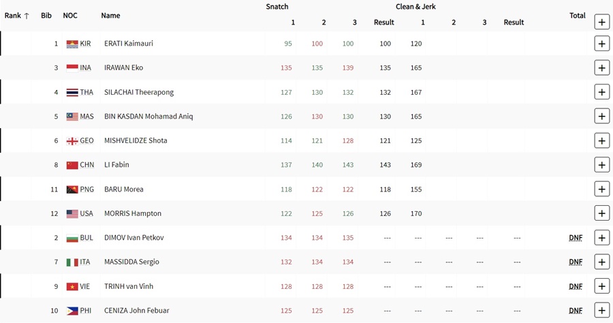The image size is (613, 323).
Task: Expand BIN KASDAN Mohamad Aniq row
Action: pos(601,116)
